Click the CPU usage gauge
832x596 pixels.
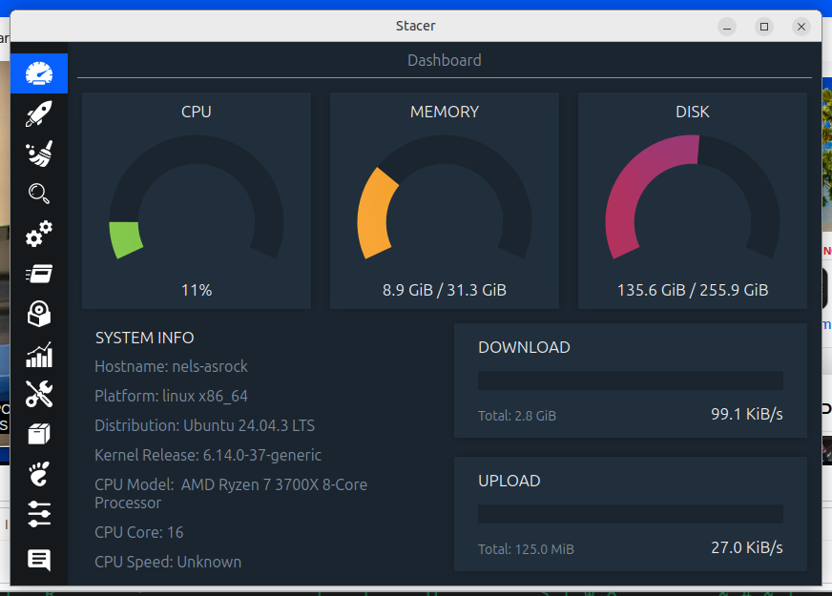197,200
